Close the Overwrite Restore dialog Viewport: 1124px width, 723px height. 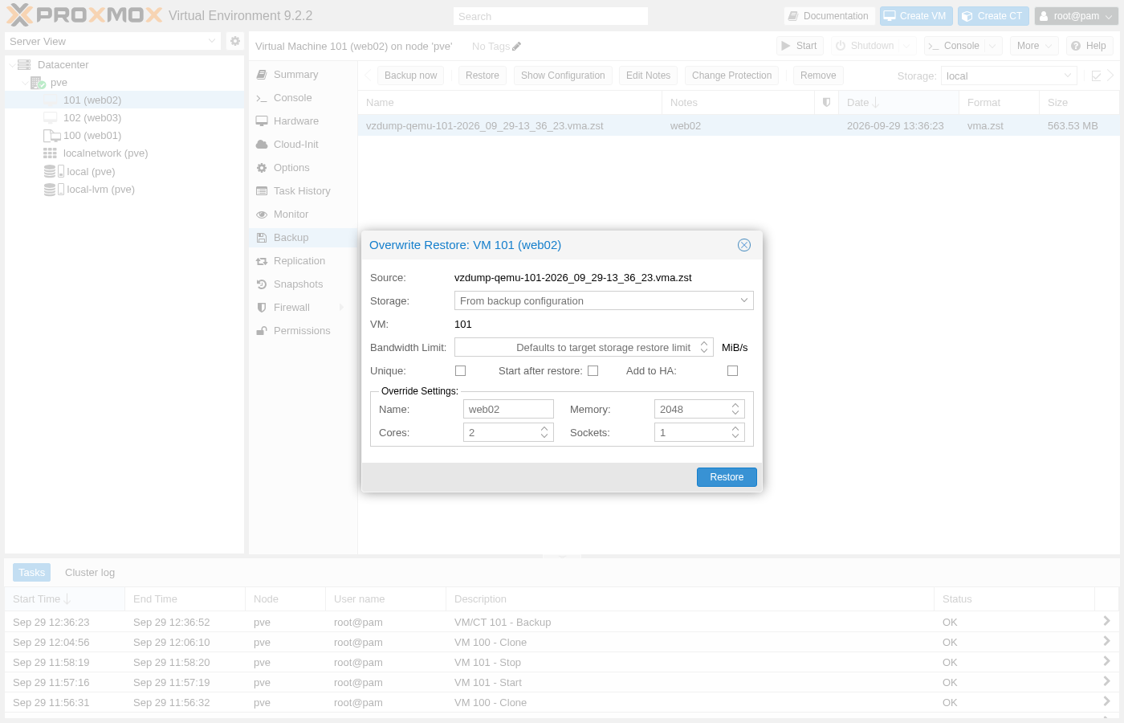point(744,245)
